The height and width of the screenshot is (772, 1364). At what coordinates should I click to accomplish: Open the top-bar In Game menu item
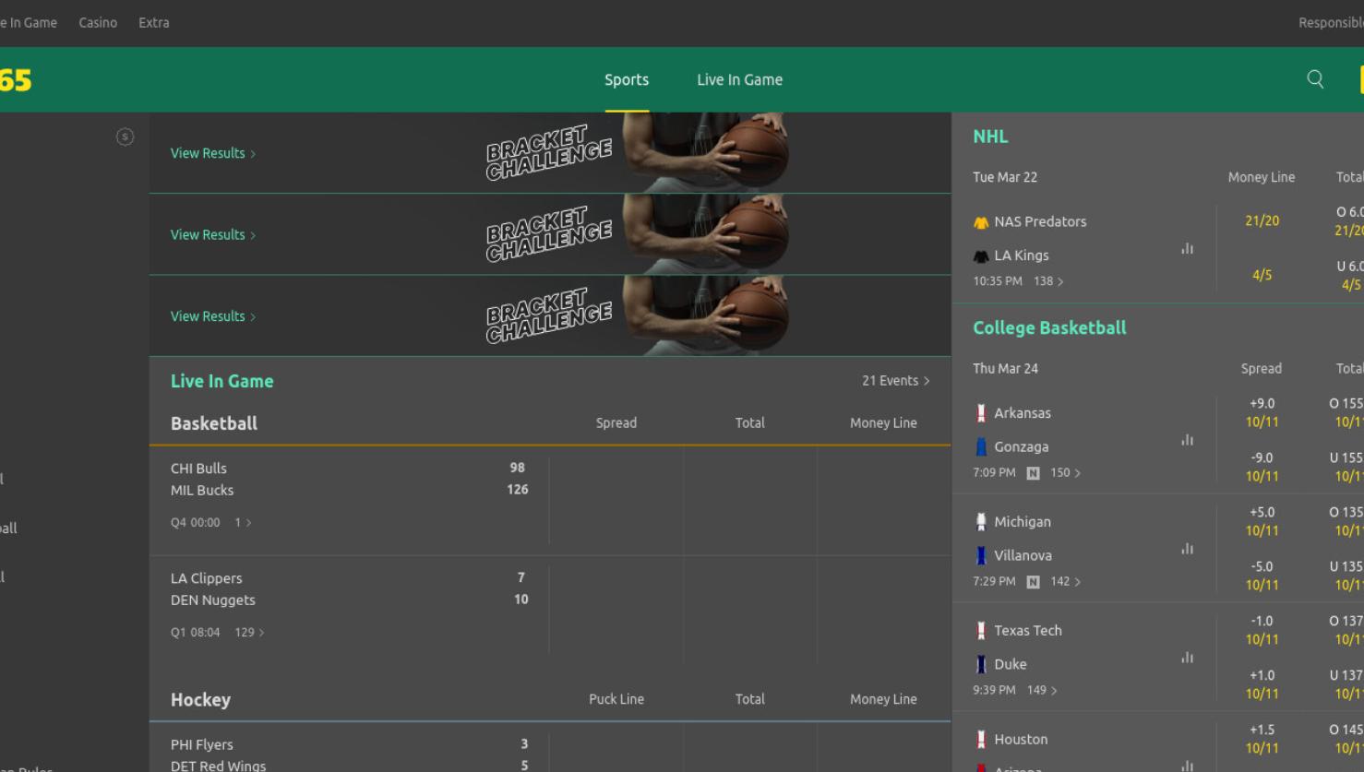29,23
